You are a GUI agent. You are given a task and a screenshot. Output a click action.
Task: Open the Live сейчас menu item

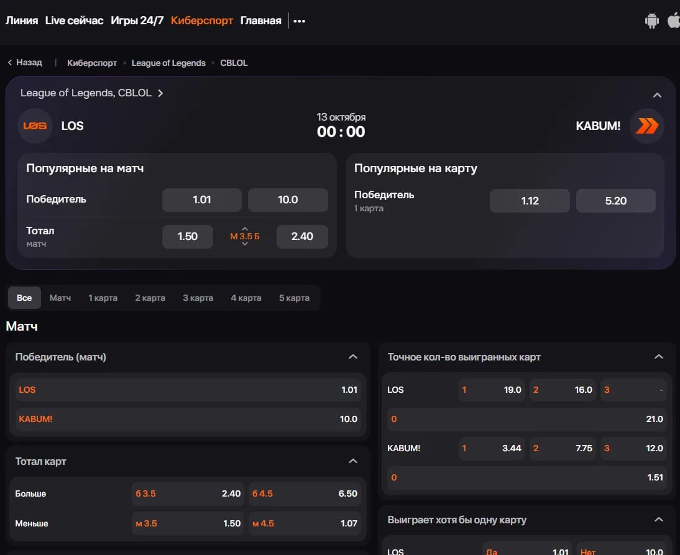[x=74, y=21]
